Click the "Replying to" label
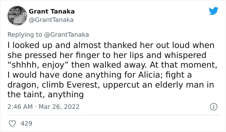Screen dimensions: 226x132 [x=25, y=35]
